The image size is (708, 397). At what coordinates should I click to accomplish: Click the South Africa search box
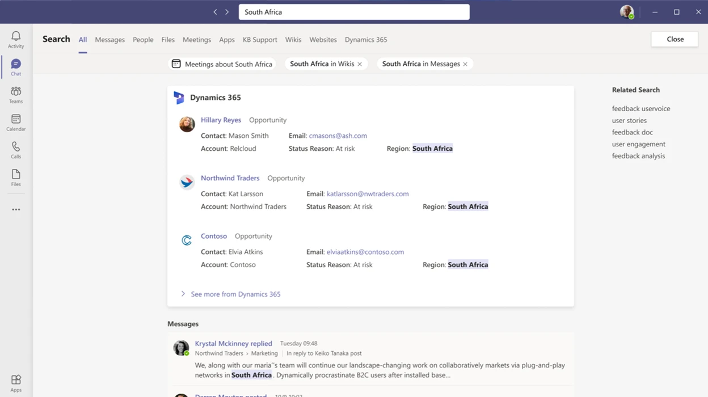pos(353,11)
